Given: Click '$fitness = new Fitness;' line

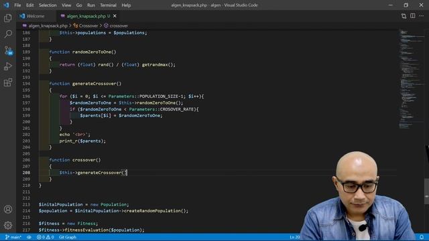Looking at the screenshot, I should pyautogui.click(x=68, y=224).
